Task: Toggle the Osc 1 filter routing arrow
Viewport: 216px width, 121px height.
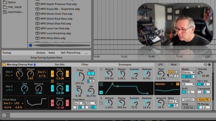Action: [67, 74]
